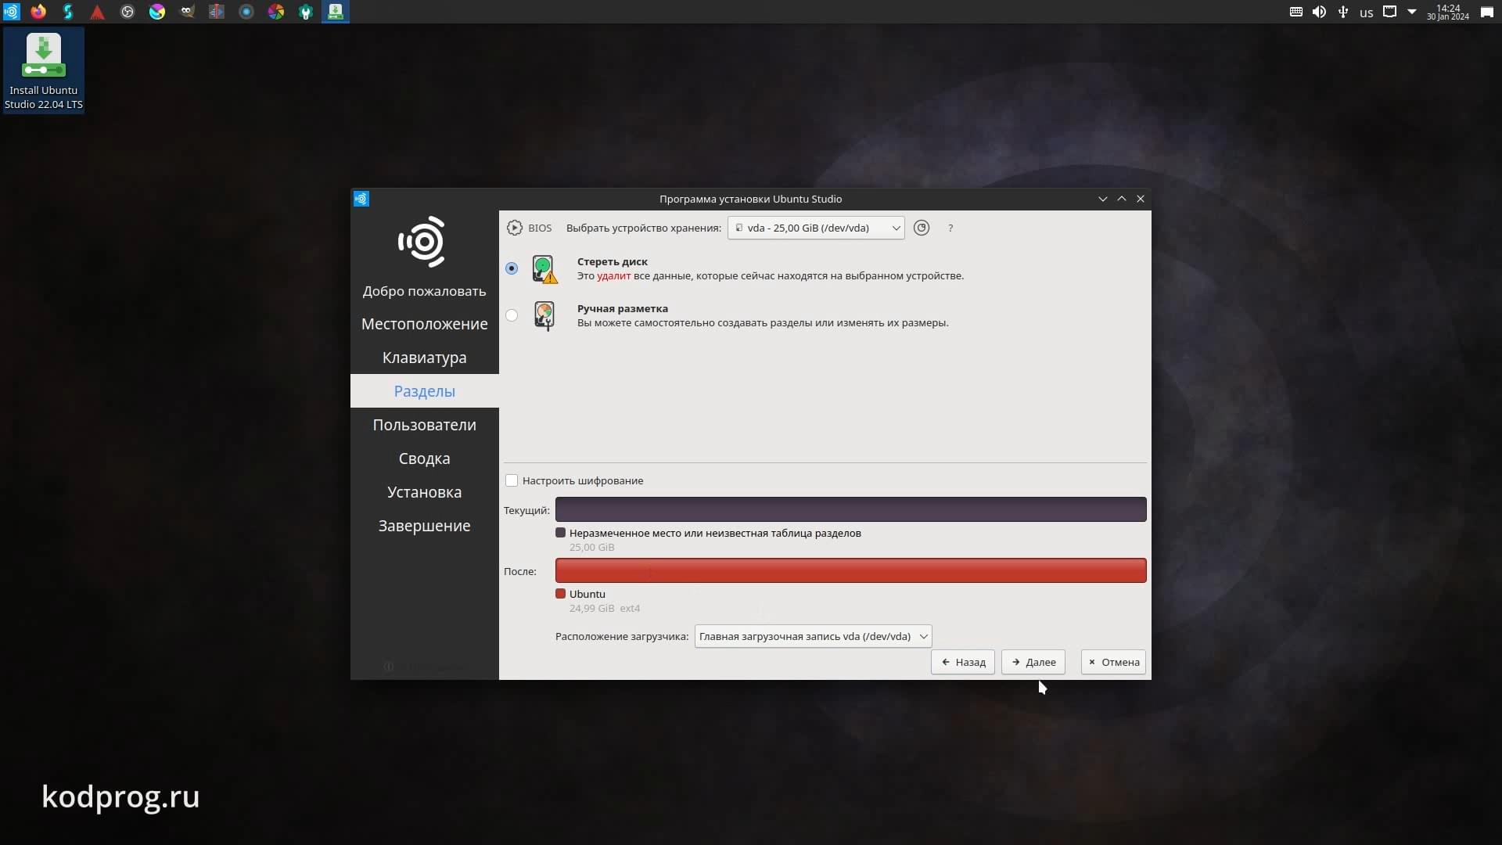Image resolution: width=1502 pixels, height=845 pixels.
Task: Enable the 'Настроить шифрование' checkbox
Action: (x=512, y=480)
